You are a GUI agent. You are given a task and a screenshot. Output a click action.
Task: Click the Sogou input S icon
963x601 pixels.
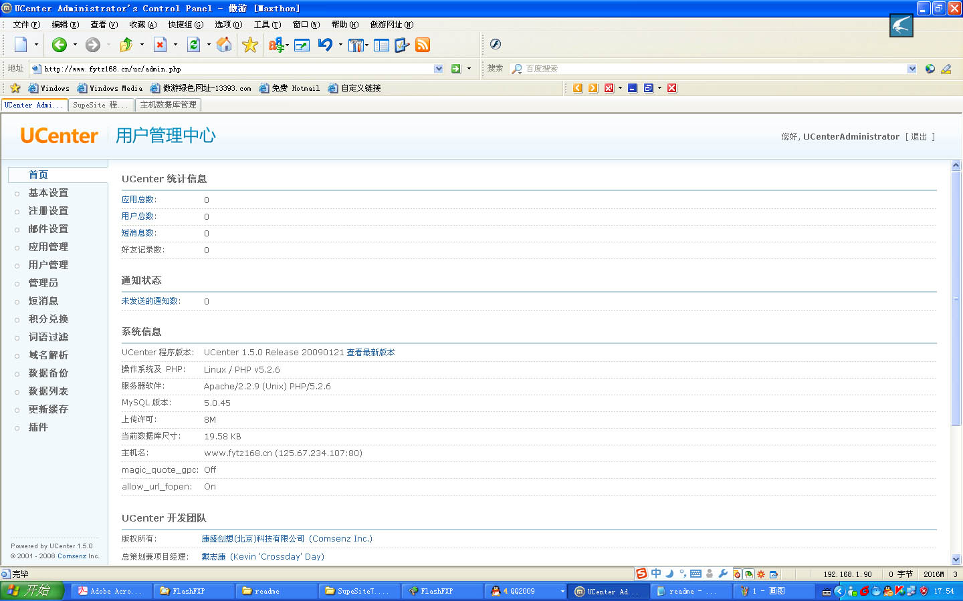point(641,574)
